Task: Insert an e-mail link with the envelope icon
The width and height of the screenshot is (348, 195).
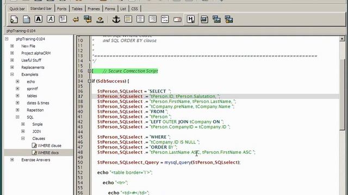Action: coord(177,19)
